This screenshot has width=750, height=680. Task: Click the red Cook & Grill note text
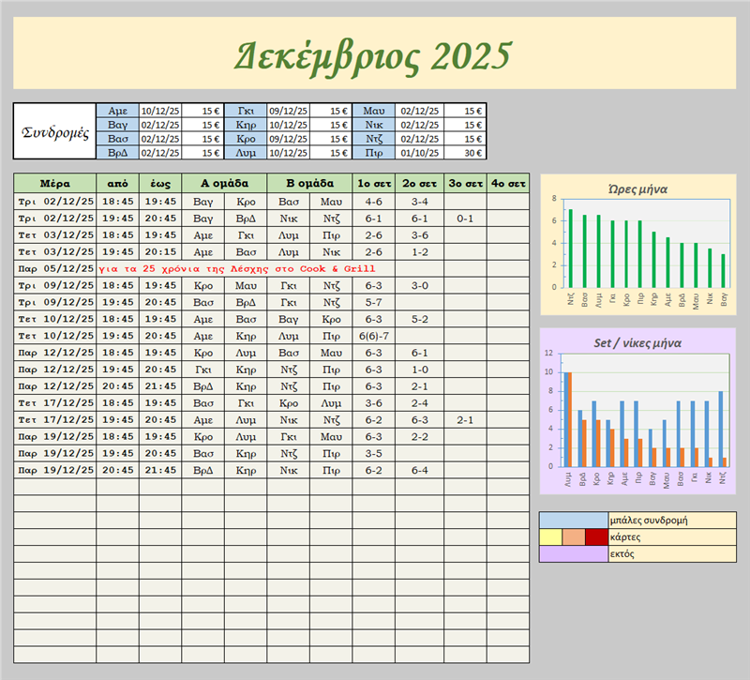(244, 268)
